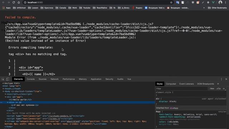Screen dimensions: 229x129
Task: Open the Security tab
Action: 109,79
